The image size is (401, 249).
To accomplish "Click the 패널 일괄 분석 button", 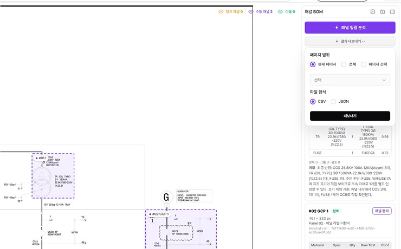I will pos(350,28).
